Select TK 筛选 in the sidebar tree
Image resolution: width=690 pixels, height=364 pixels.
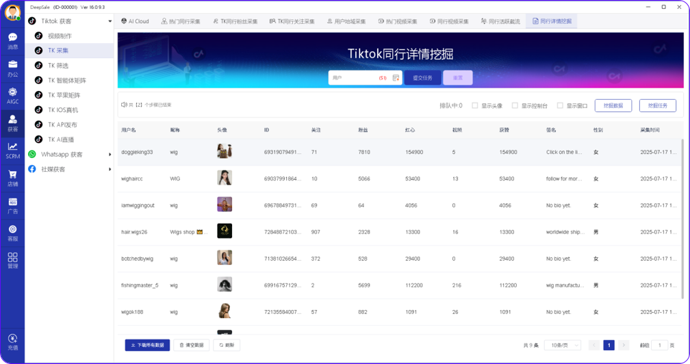(58, 66)
